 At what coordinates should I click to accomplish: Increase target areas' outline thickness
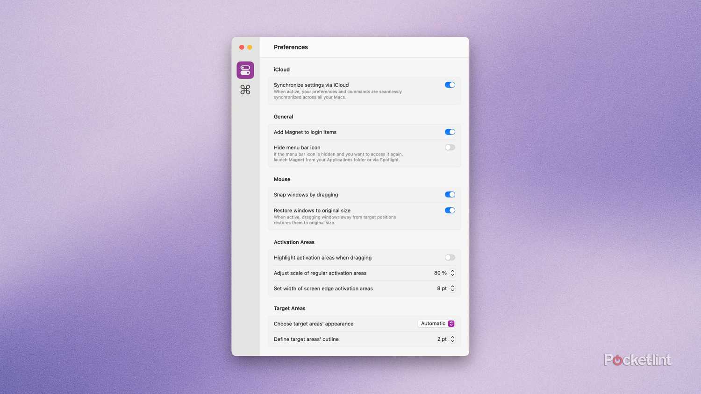tap(452, 337)
